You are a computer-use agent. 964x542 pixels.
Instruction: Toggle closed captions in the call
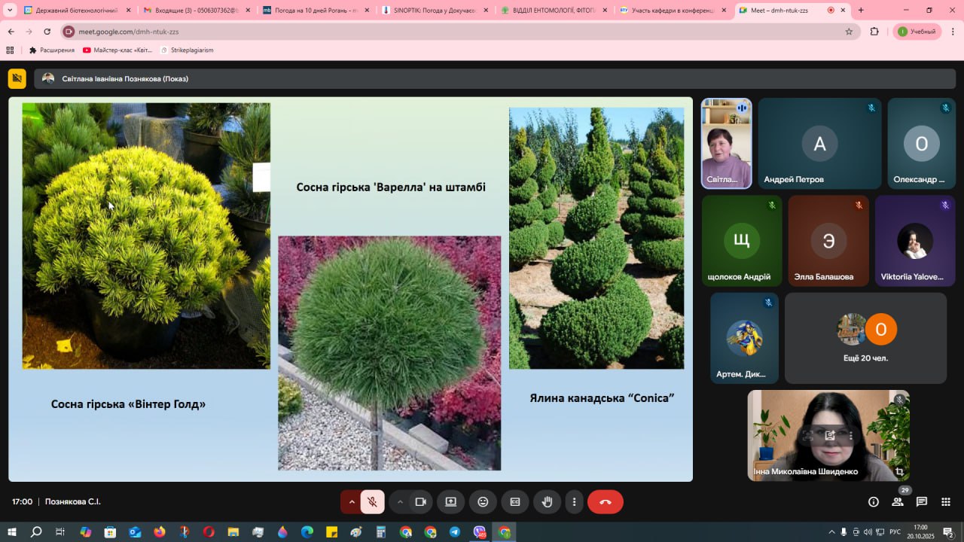[x=515, y=502]
